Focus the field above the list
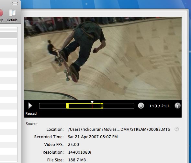The width and height of the screenshot is (191, 163). point(8,30)
